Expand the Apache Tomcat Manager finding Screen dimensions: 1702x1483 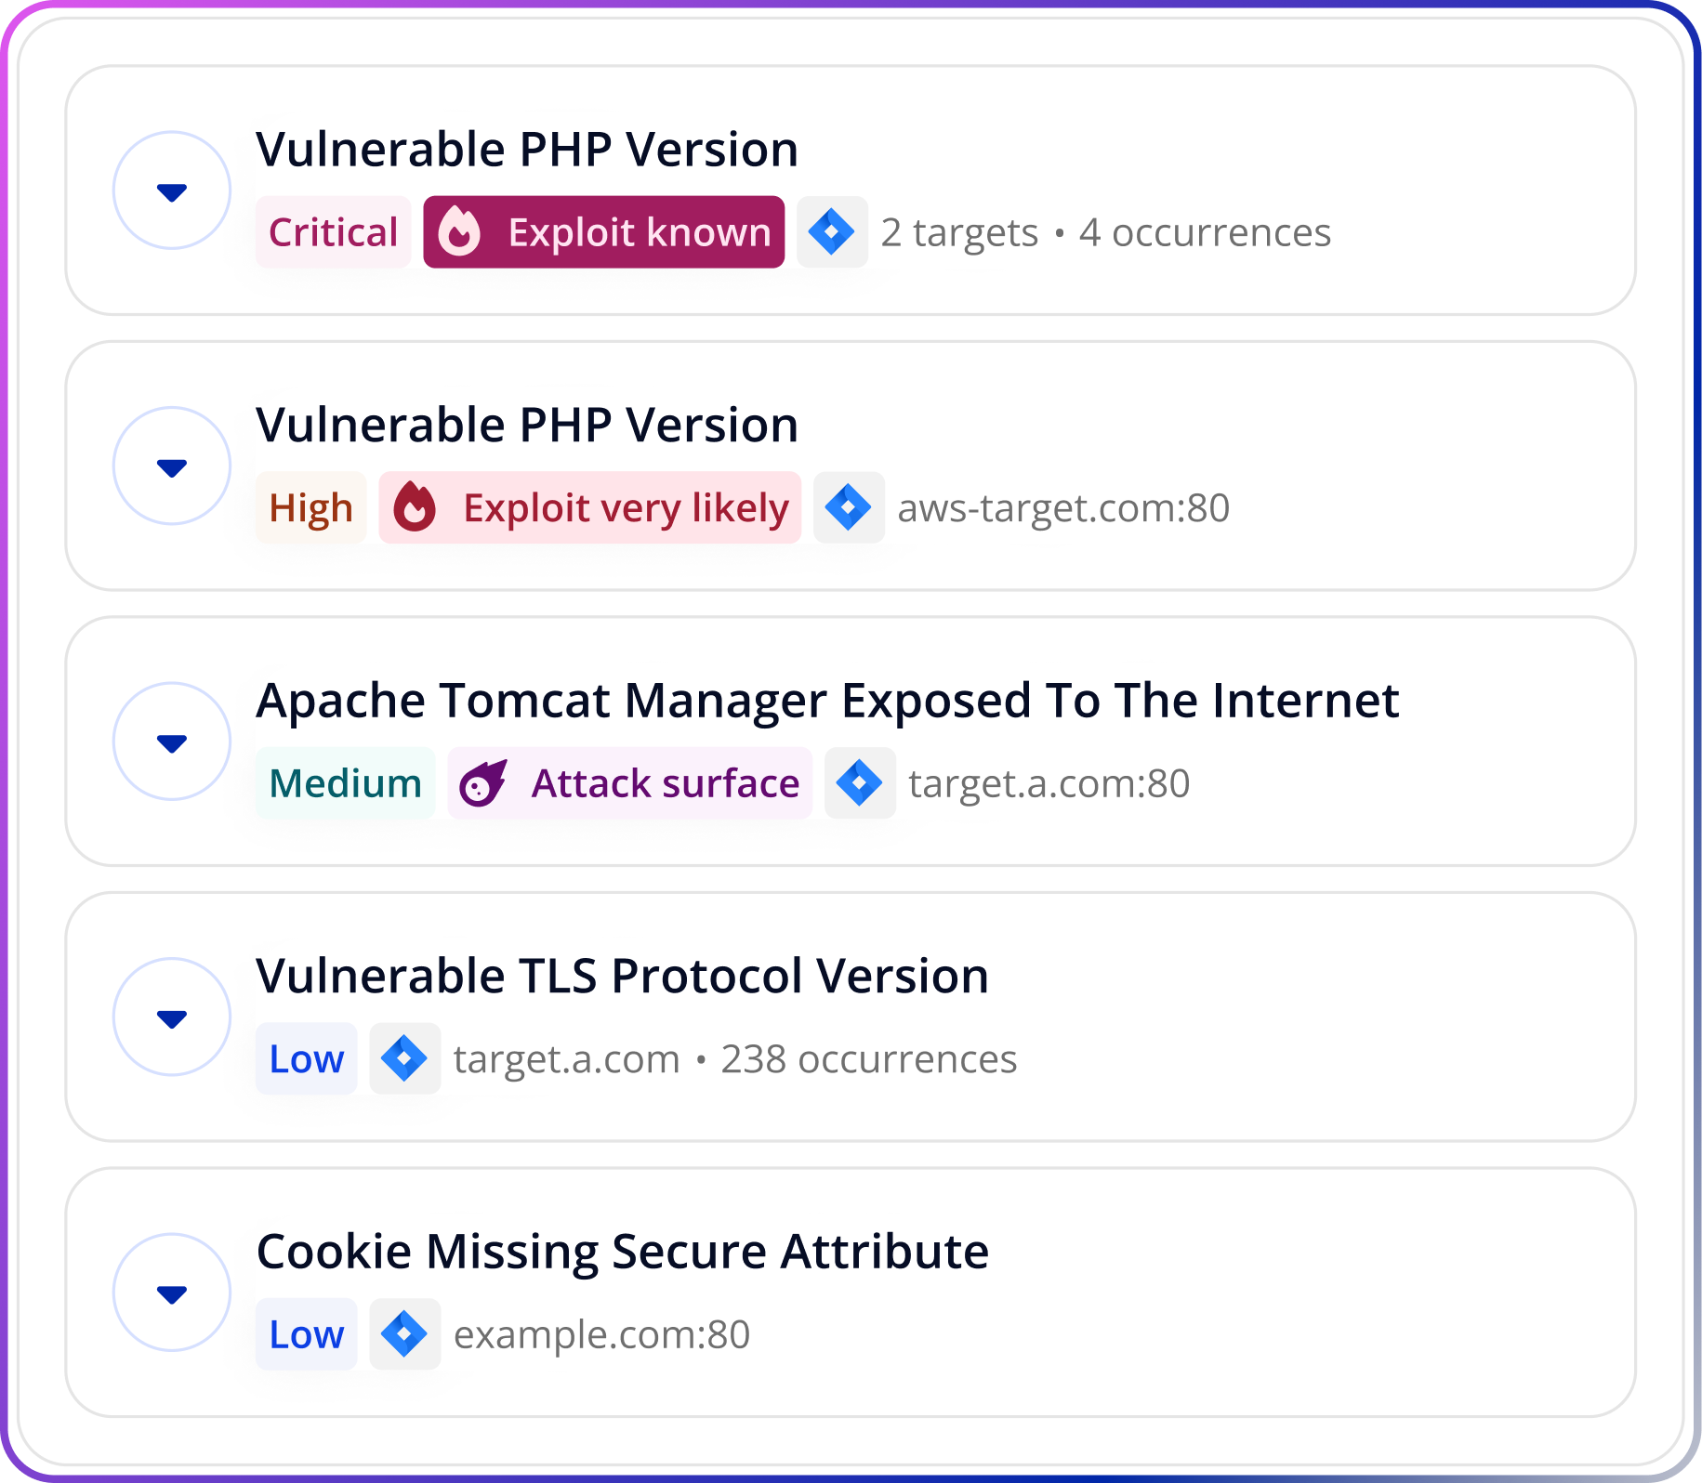172,741
